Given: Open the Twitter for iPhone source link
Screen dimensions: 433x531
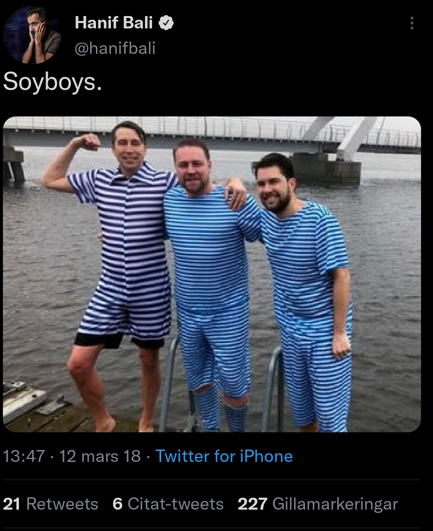Looking at the screenshot, I should coord(224,456).
